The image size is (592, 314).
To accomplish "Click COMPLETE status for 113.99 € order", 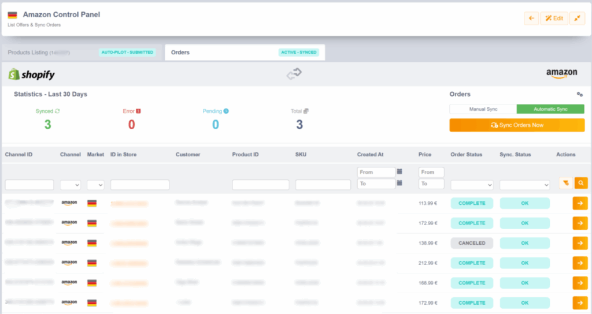I will pos(472,203).
